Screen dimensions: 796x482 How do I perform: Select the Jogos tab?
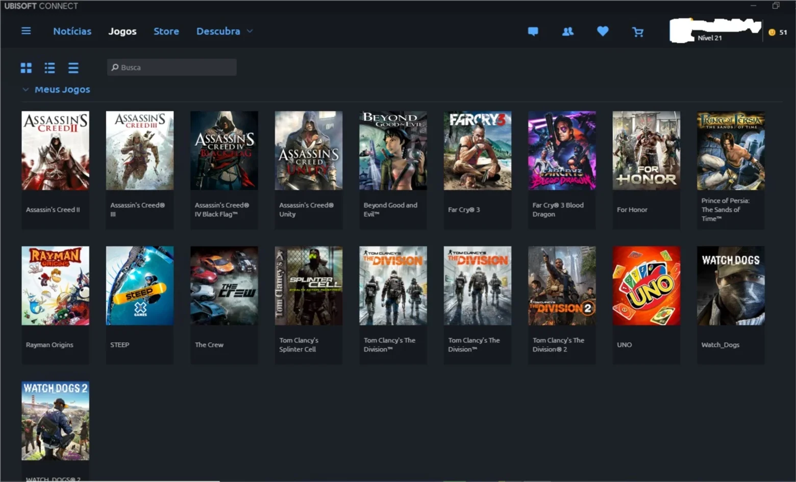[x=122, y=31]
